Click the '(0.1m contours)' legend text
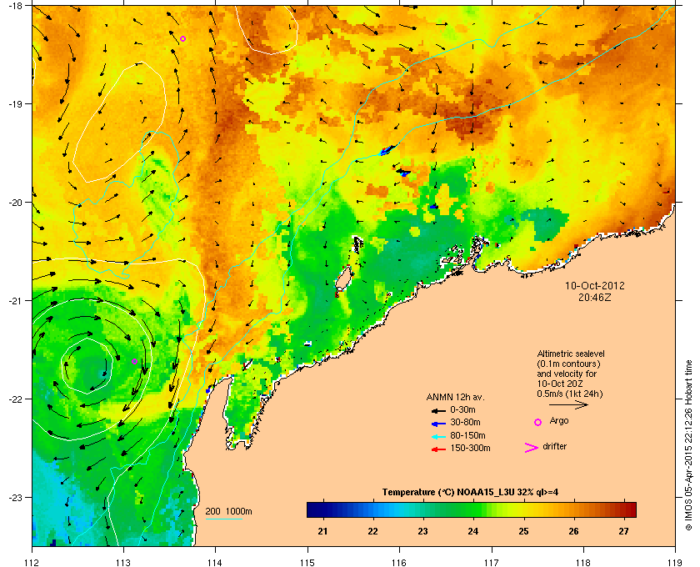This screenshot has width=700, height=567. tap(568, 364)
